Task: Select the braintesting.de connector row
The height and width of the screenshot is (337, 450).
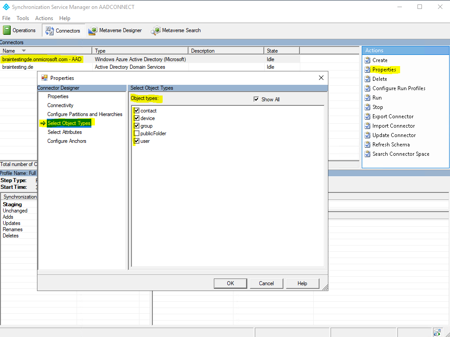Action: click(150, 67)
